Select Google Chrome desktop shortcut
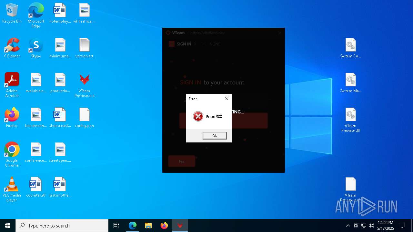 click(x=12, y=155)
